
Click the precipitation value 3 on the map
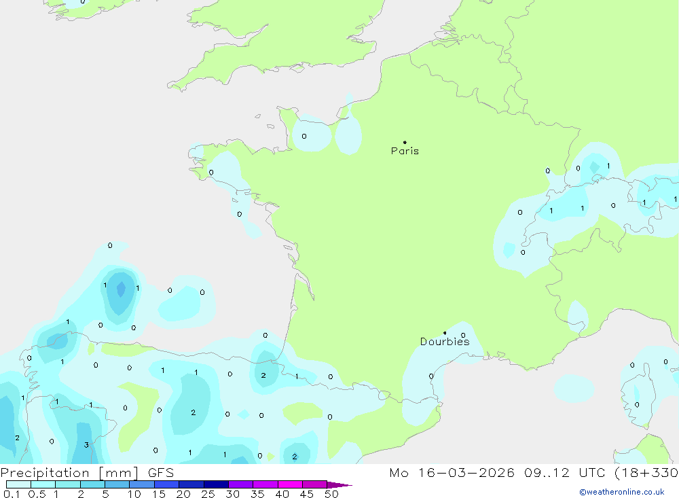point(86,445)
